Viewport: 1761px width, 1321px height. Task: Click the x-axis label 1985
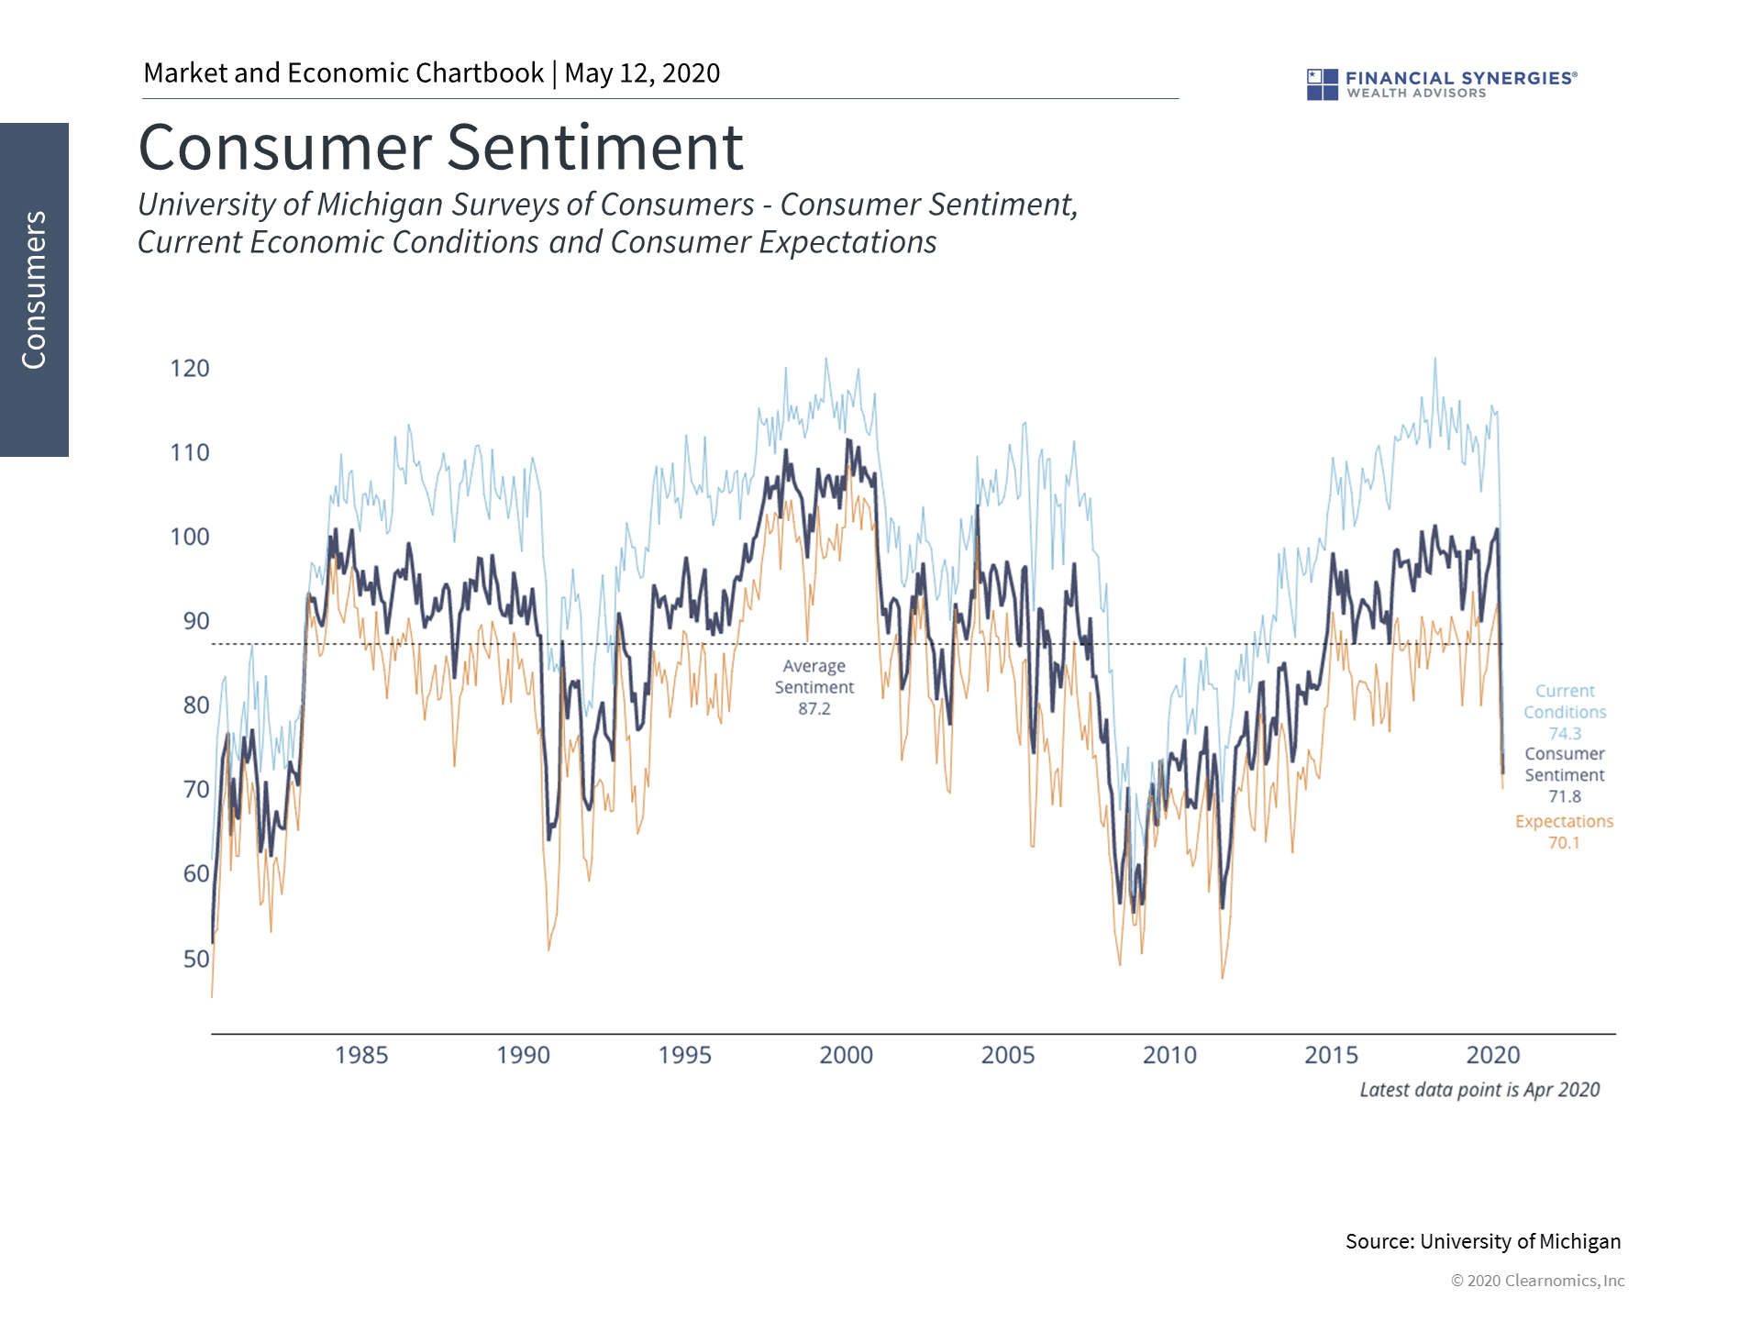click(361, 1055)
